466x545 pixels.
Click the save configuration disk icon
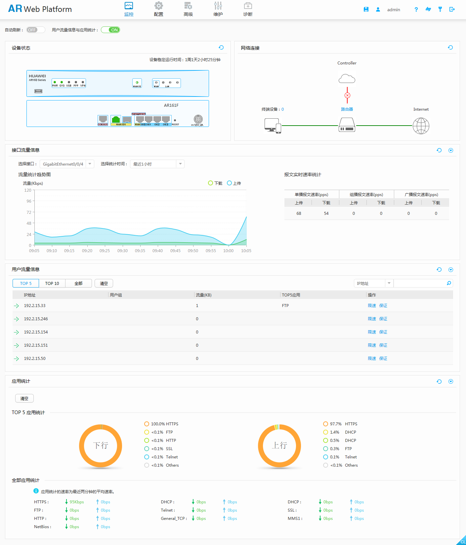tap(366, 10)
